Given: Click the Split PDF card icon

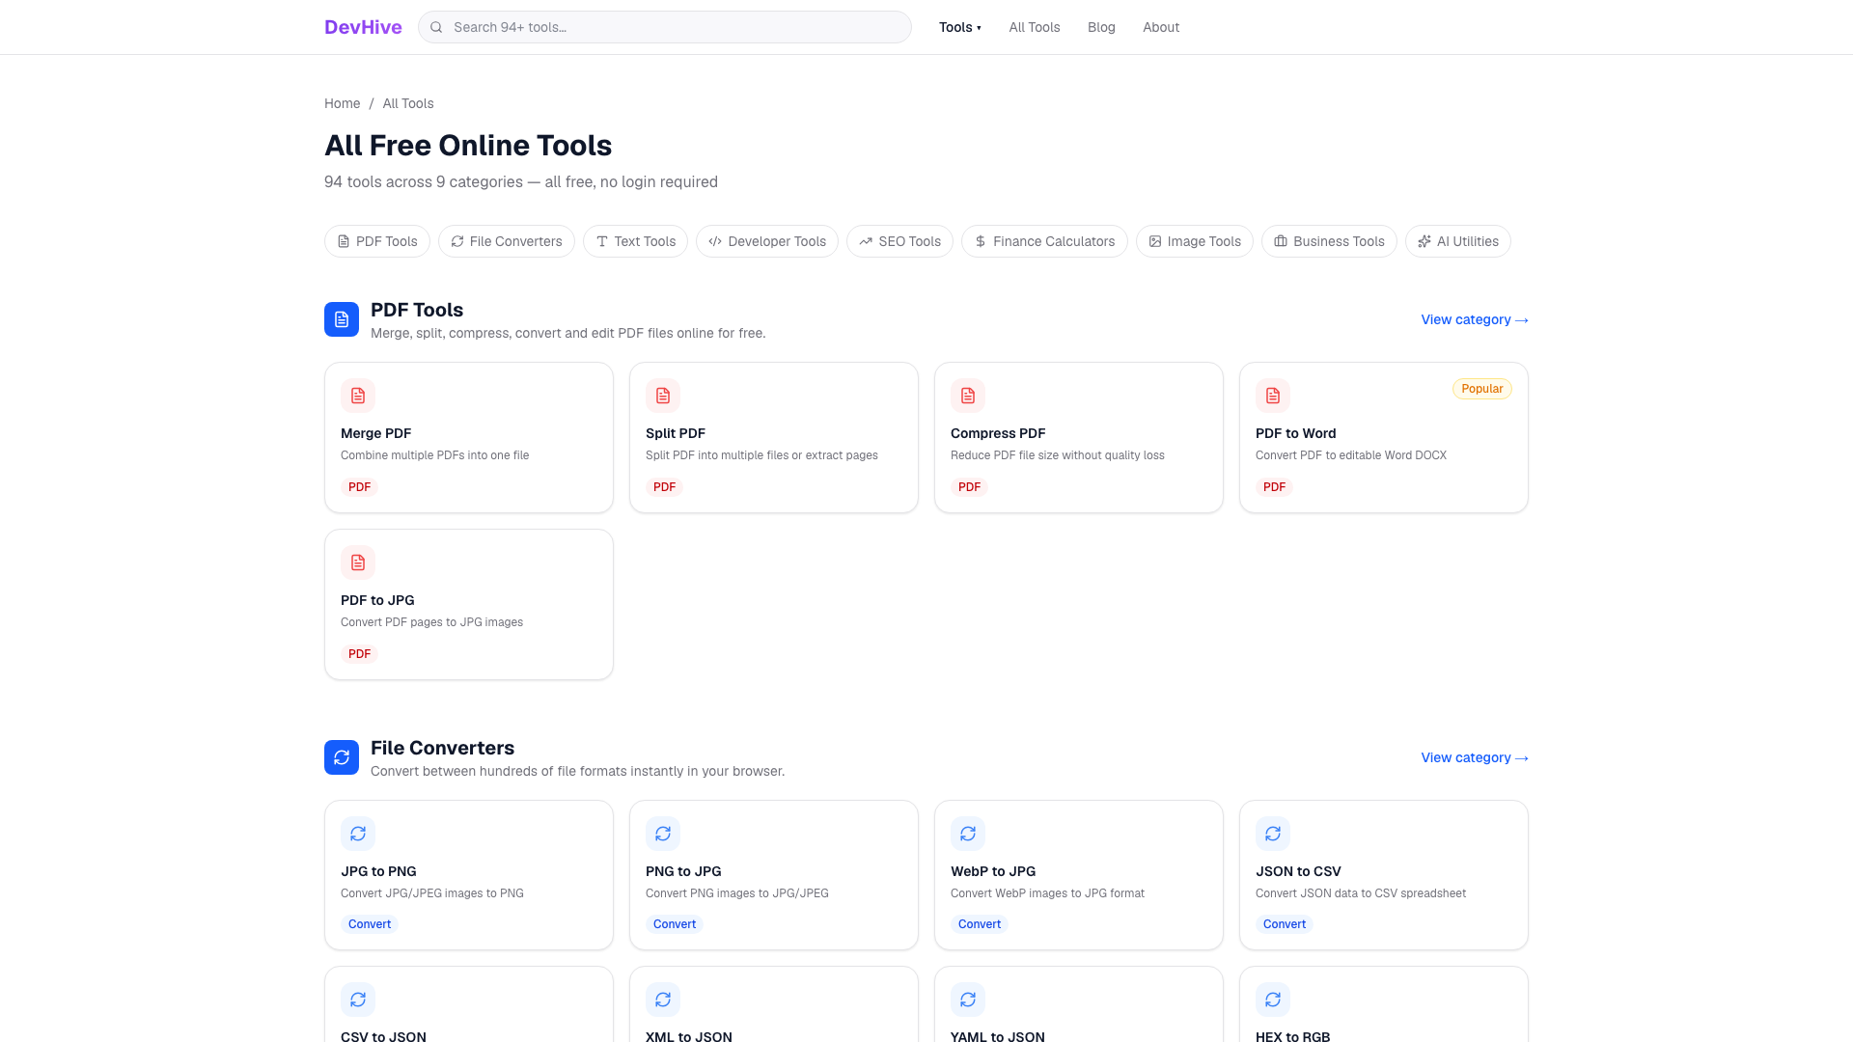Looking at the screenshot, I should tap(663, 396).
